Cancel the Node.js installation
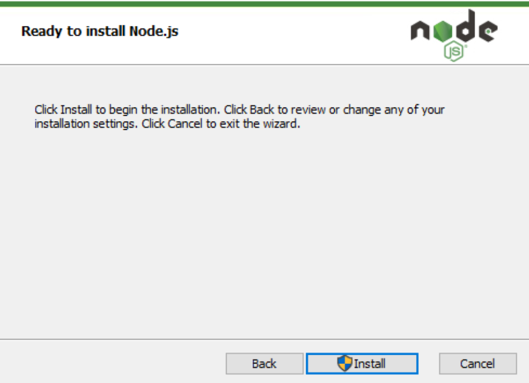 tap(479, 363)
